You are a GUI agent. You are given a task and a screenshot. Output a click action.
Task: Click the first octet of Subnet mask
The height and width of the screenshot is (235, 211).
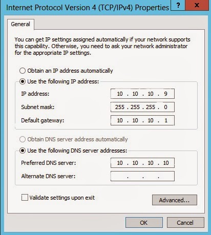pos(120,107)
